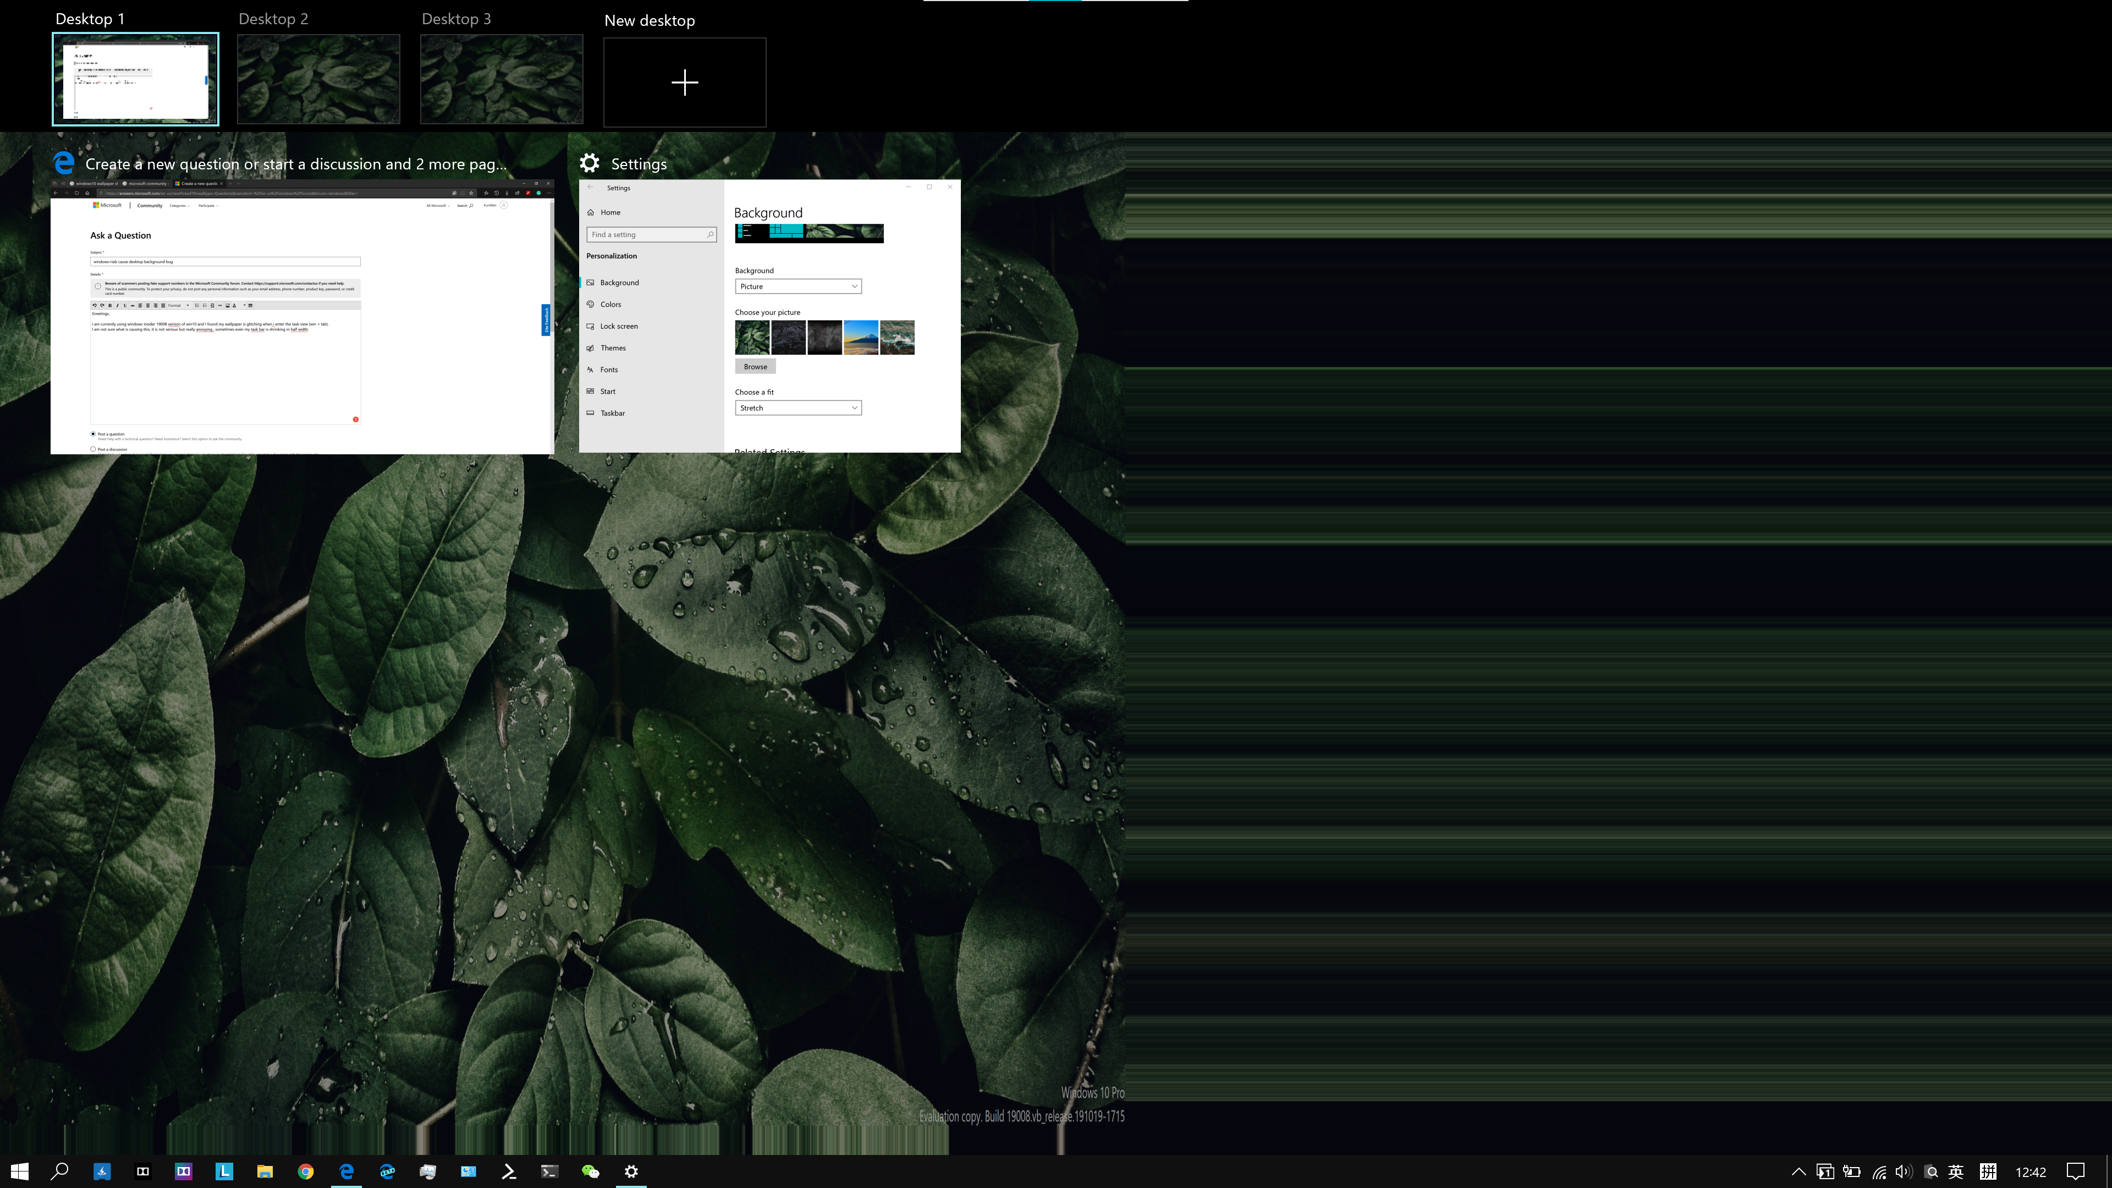Add a New desktop with plus button

(x=685, y=82)
